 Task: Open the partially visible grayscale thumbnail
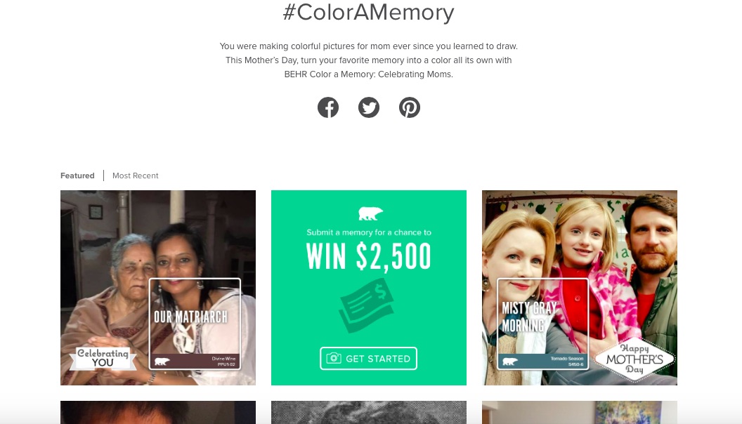369,412
